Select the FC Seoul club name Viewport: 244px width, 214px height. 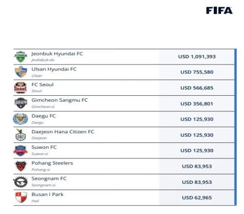(x=42, y=85)
